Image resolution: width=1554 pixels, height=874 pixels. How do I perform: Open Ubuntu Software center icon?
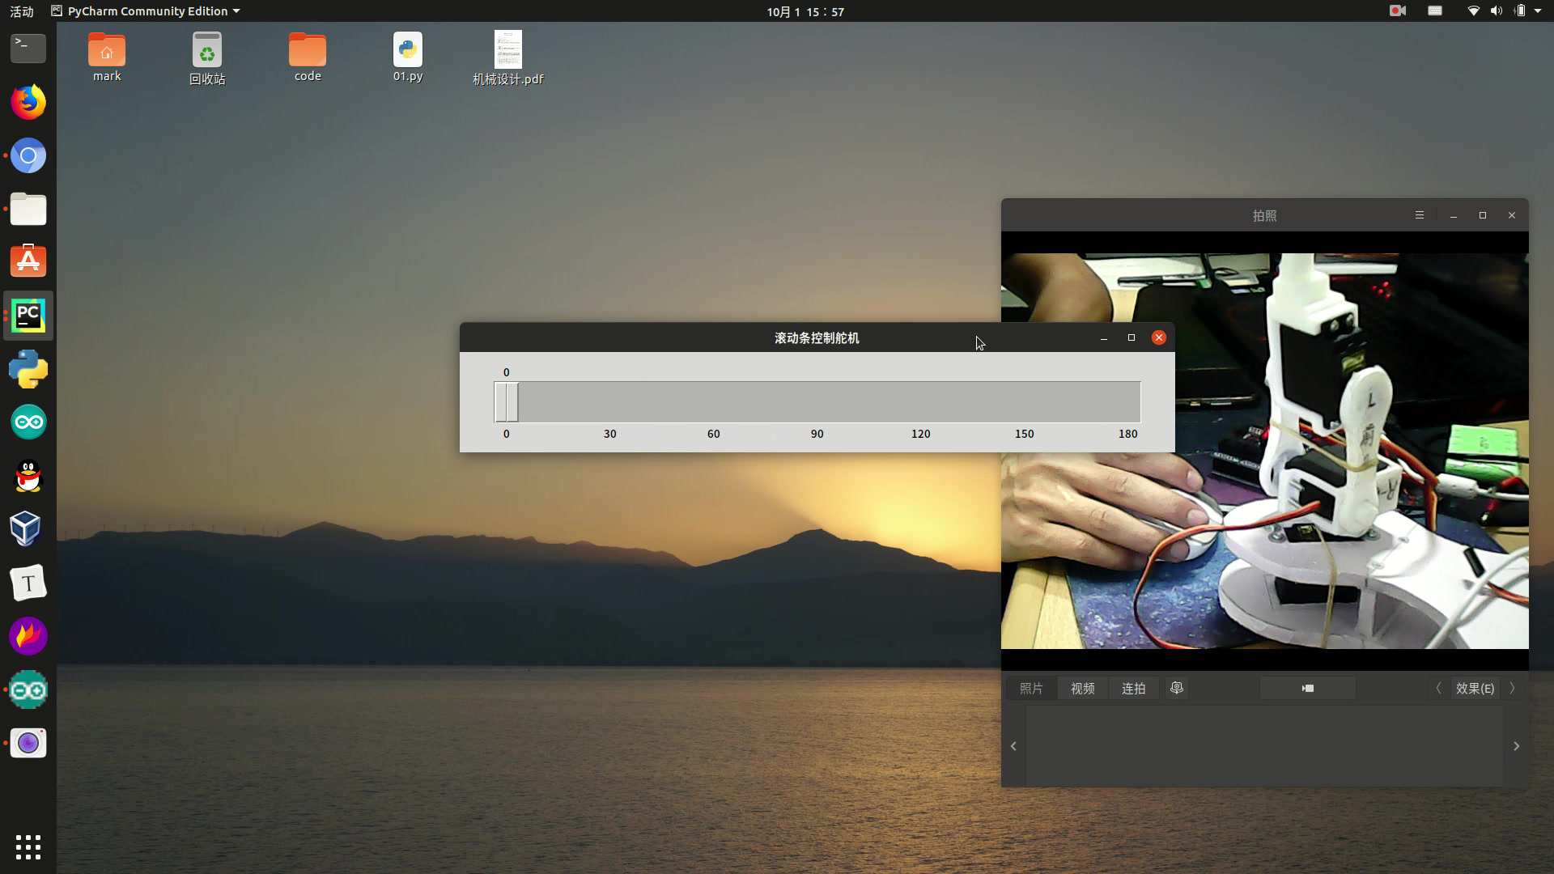point(28,262)
